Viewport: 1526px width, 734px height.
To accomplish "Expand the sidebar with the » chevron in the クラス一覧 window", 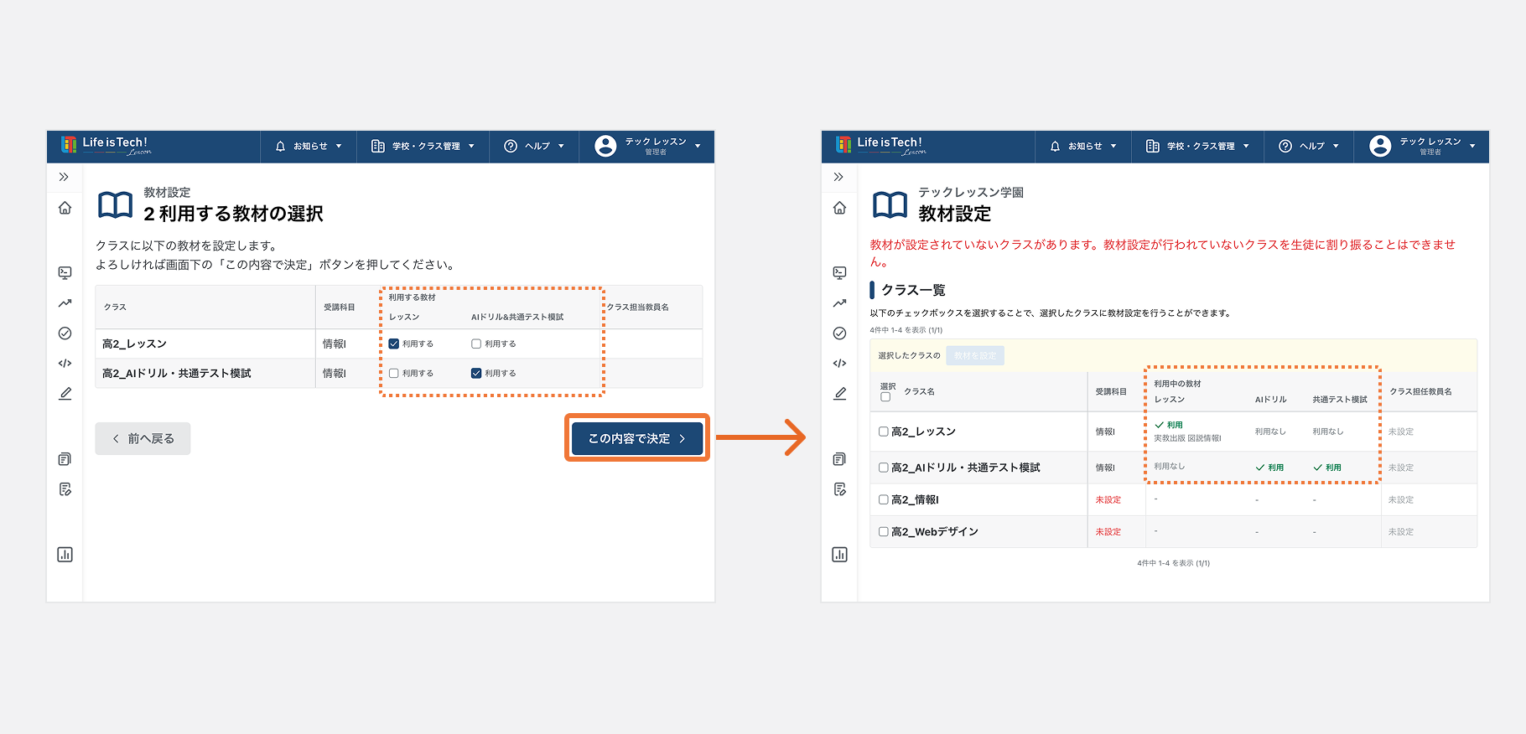I will tap(838, 177).
